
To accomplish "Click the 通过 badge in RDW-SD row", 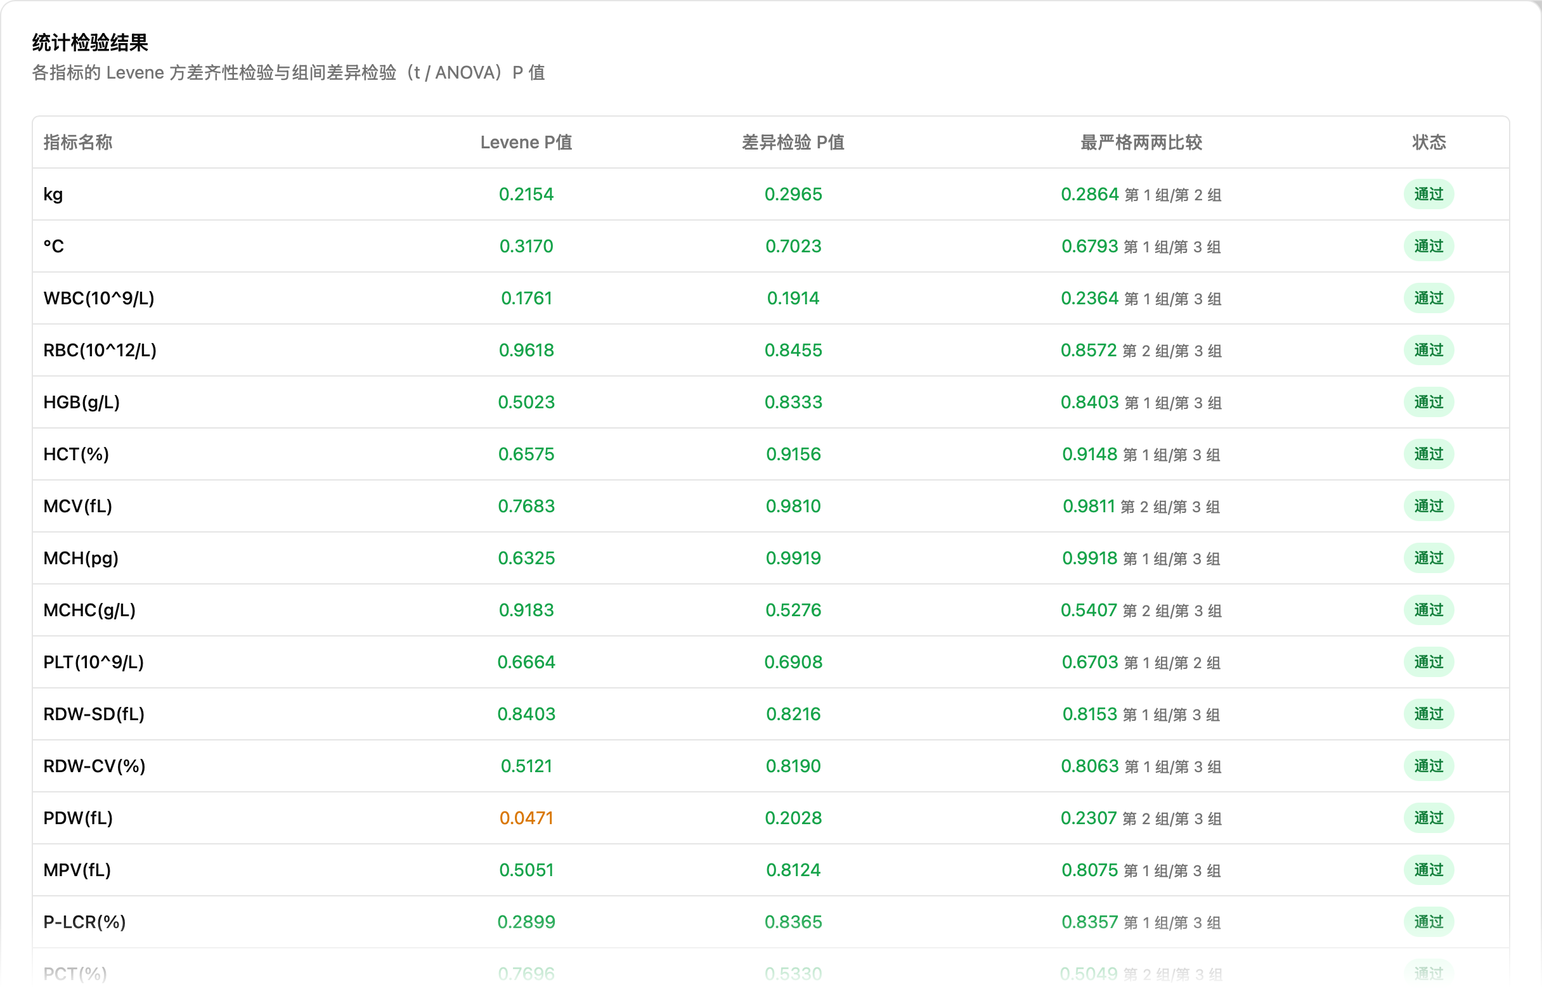I will [x=1429, y=714].
